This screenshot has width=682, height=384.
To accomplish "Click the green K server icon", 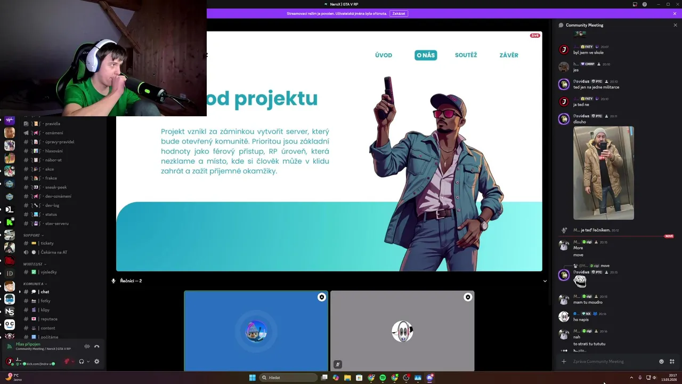I will point(10,222).
